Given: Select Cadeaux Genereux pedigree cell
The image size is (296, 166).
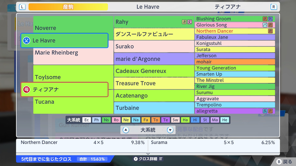Looking at the screenshot, I should (154, 71).
